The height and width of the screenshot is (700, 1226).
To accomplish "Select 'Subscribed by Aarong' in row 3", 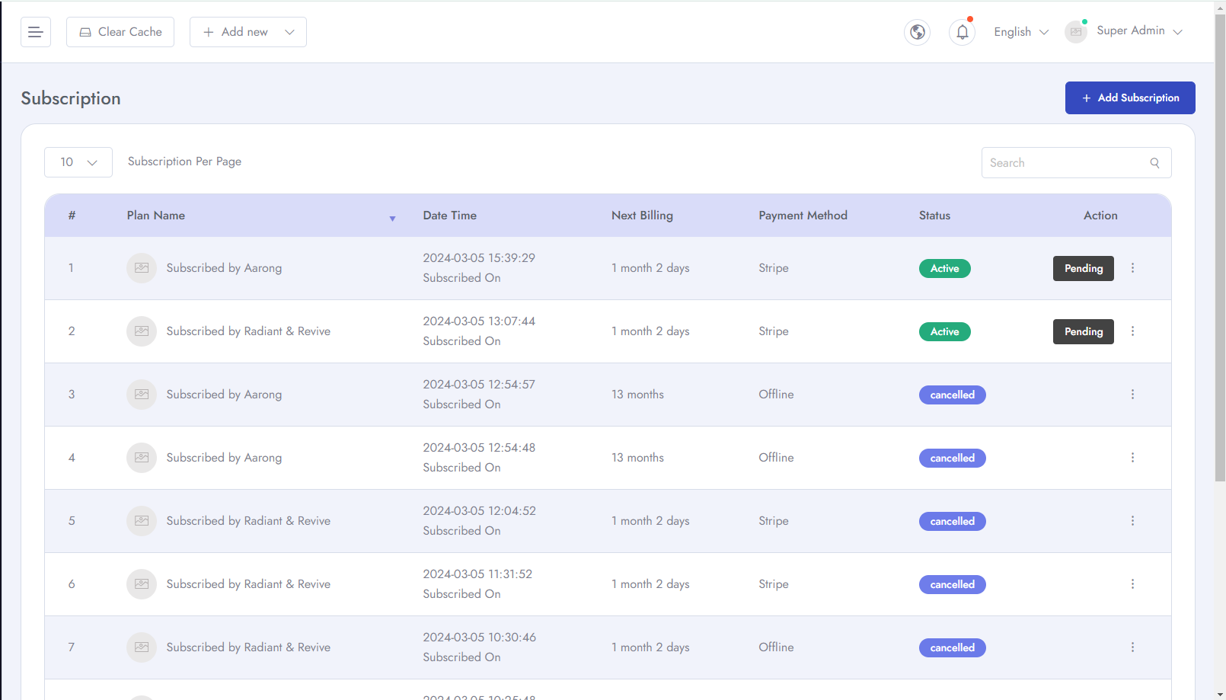I will pos(224,395).
